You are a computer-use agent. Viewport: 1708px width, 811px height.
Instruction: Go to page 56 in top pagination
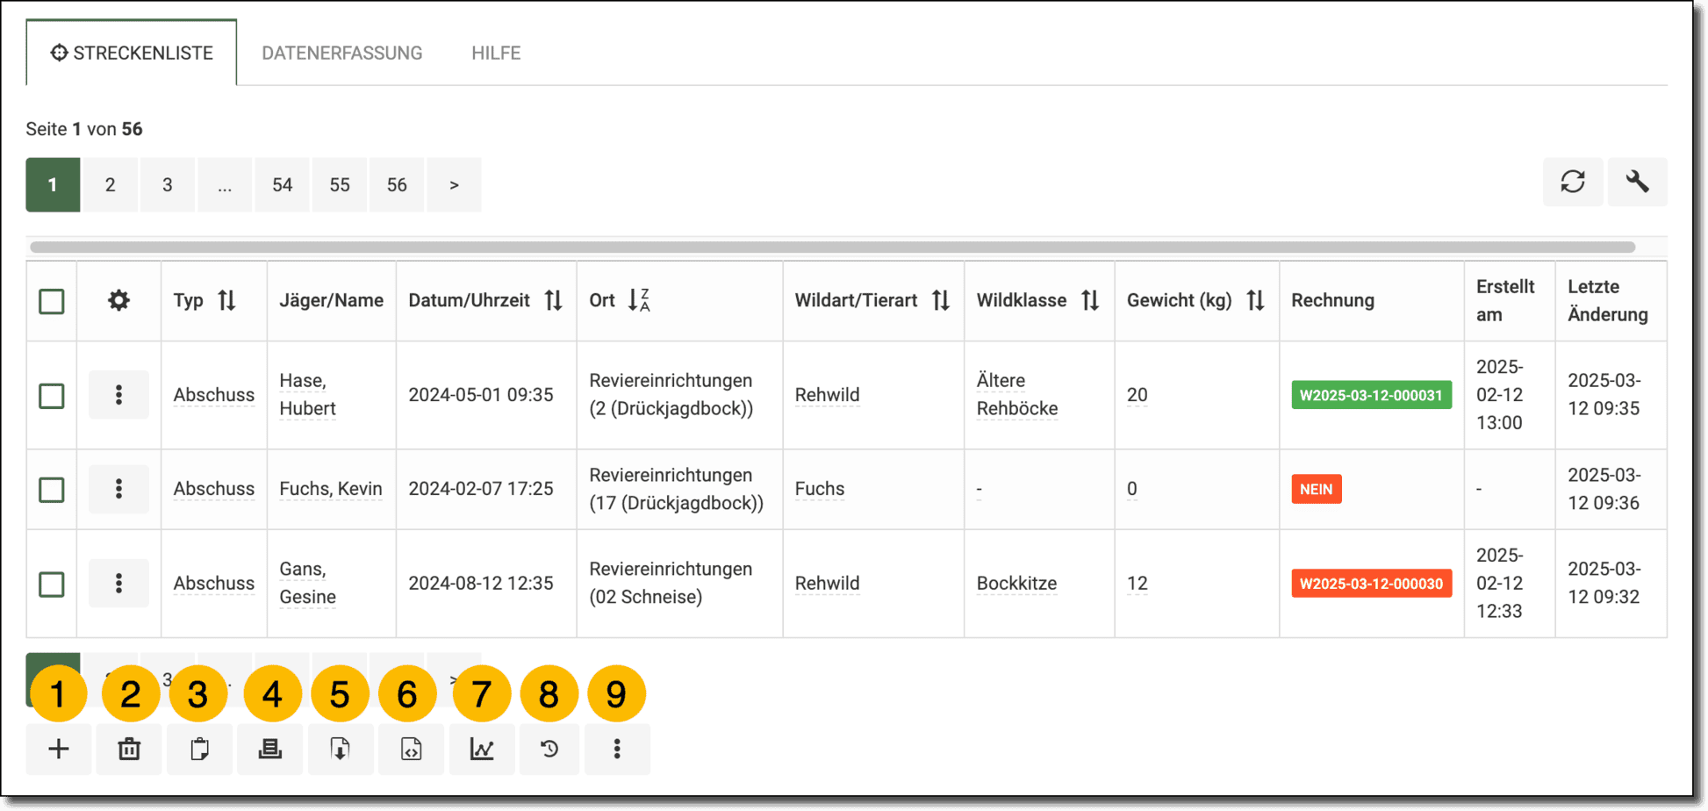(397, 184)
